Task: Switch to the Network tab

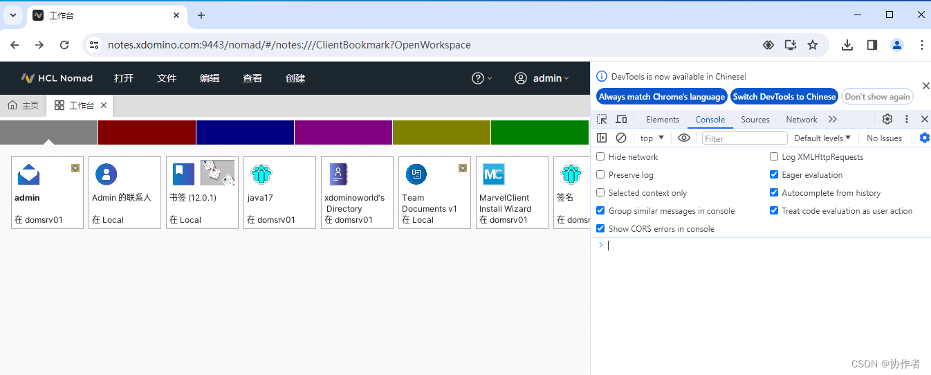Action: point(802,119)
